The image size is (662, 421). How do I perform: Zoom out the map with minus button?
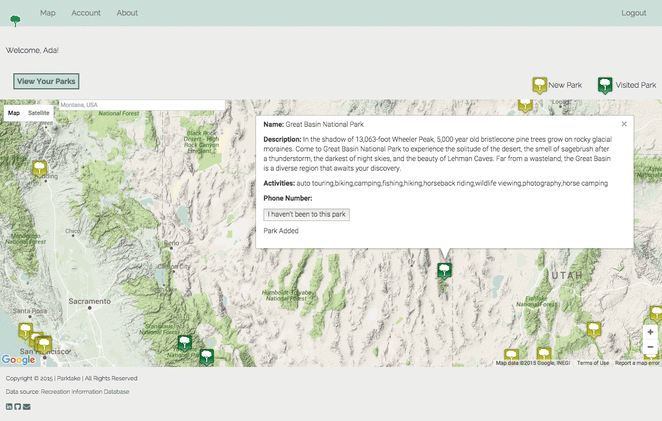click(650, 347)
